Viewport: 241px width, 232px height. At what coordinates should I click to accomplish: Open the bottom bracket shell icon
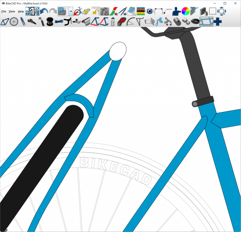point(186,22)
